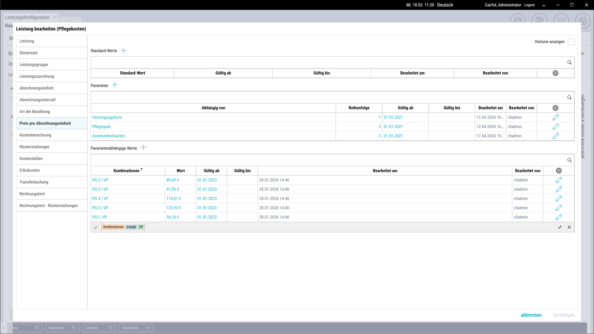
Task: Enable the Historie anzeigen checkbox
Action: [x=571, y=42]
